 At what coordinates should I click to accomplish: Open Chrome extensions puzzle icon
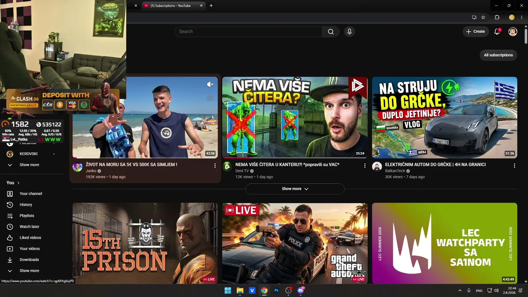tap(497, 17)
